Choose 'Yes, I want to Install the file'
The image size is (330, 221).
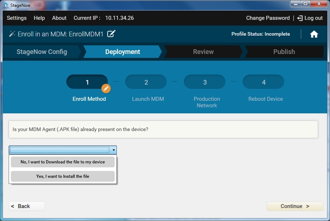coord(63,176)
